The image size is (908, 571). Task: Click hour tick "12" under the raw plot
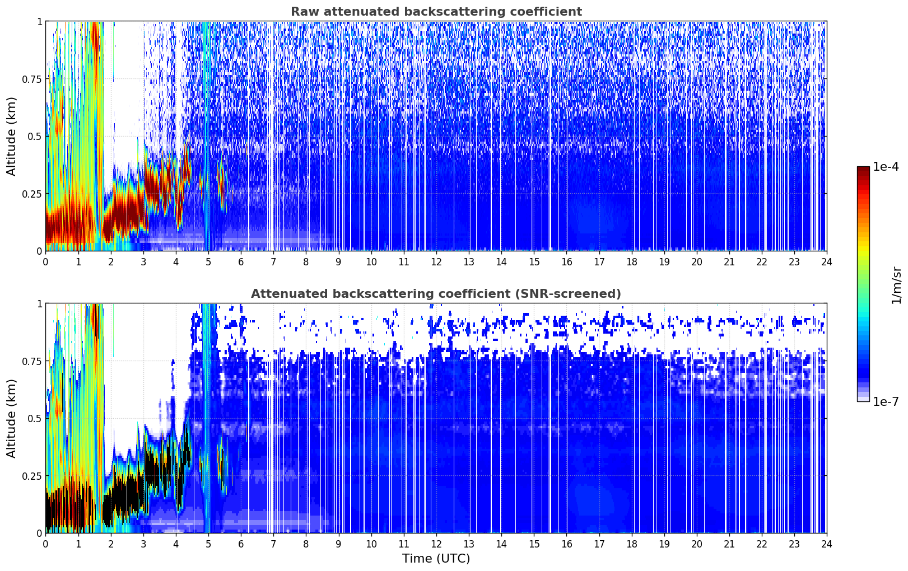tap(436, 261)
